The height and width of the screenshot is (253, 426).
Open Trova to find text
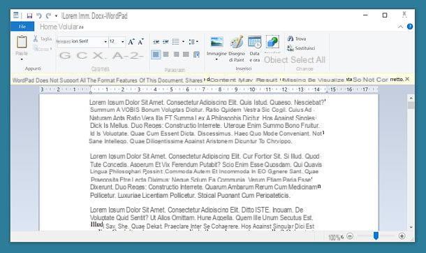tap(297, 38)
